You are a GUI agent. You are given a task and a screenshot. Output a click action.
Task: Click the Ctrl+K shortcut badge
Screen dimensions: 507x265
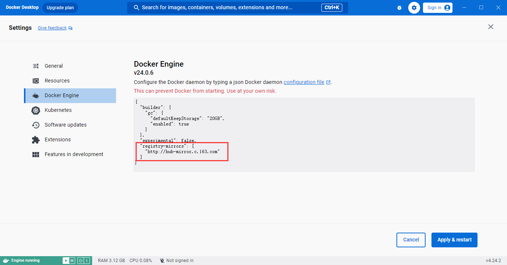pos(332,8)
